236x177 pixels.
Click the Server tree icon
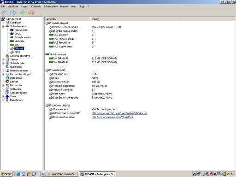[x=7, y=59]
